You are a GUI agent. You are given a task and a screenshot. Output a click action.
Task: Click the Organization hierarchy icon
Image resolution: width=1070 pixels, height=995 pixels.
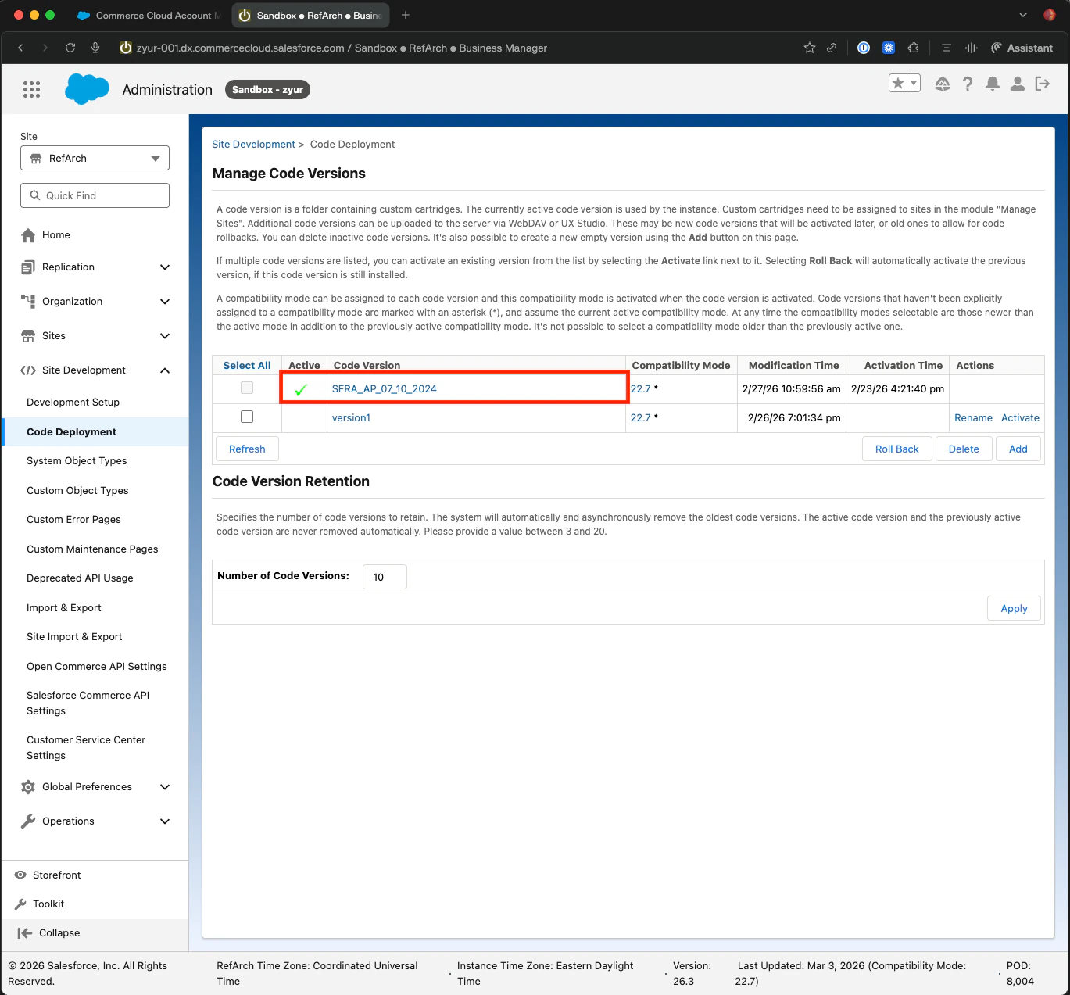click(28, 302)
